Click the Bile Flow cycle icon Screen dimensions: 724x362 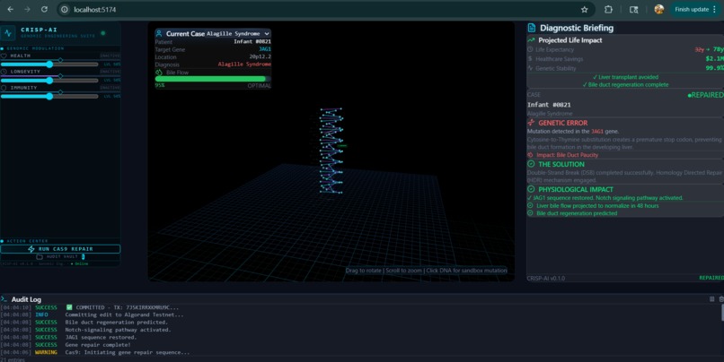coord(159,73)
